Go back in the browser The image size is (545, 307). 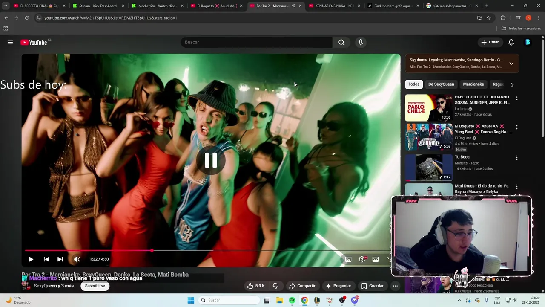(6, 18)
